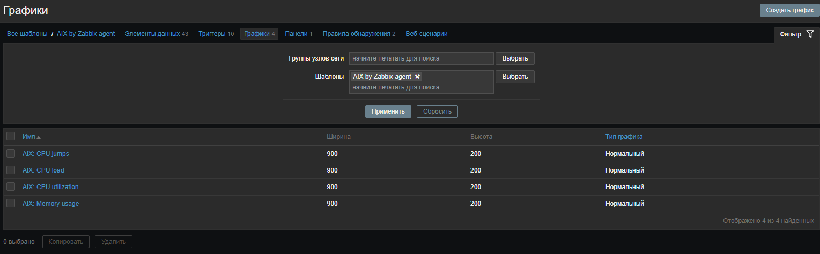Go to the Панели tab

point(296,34)
